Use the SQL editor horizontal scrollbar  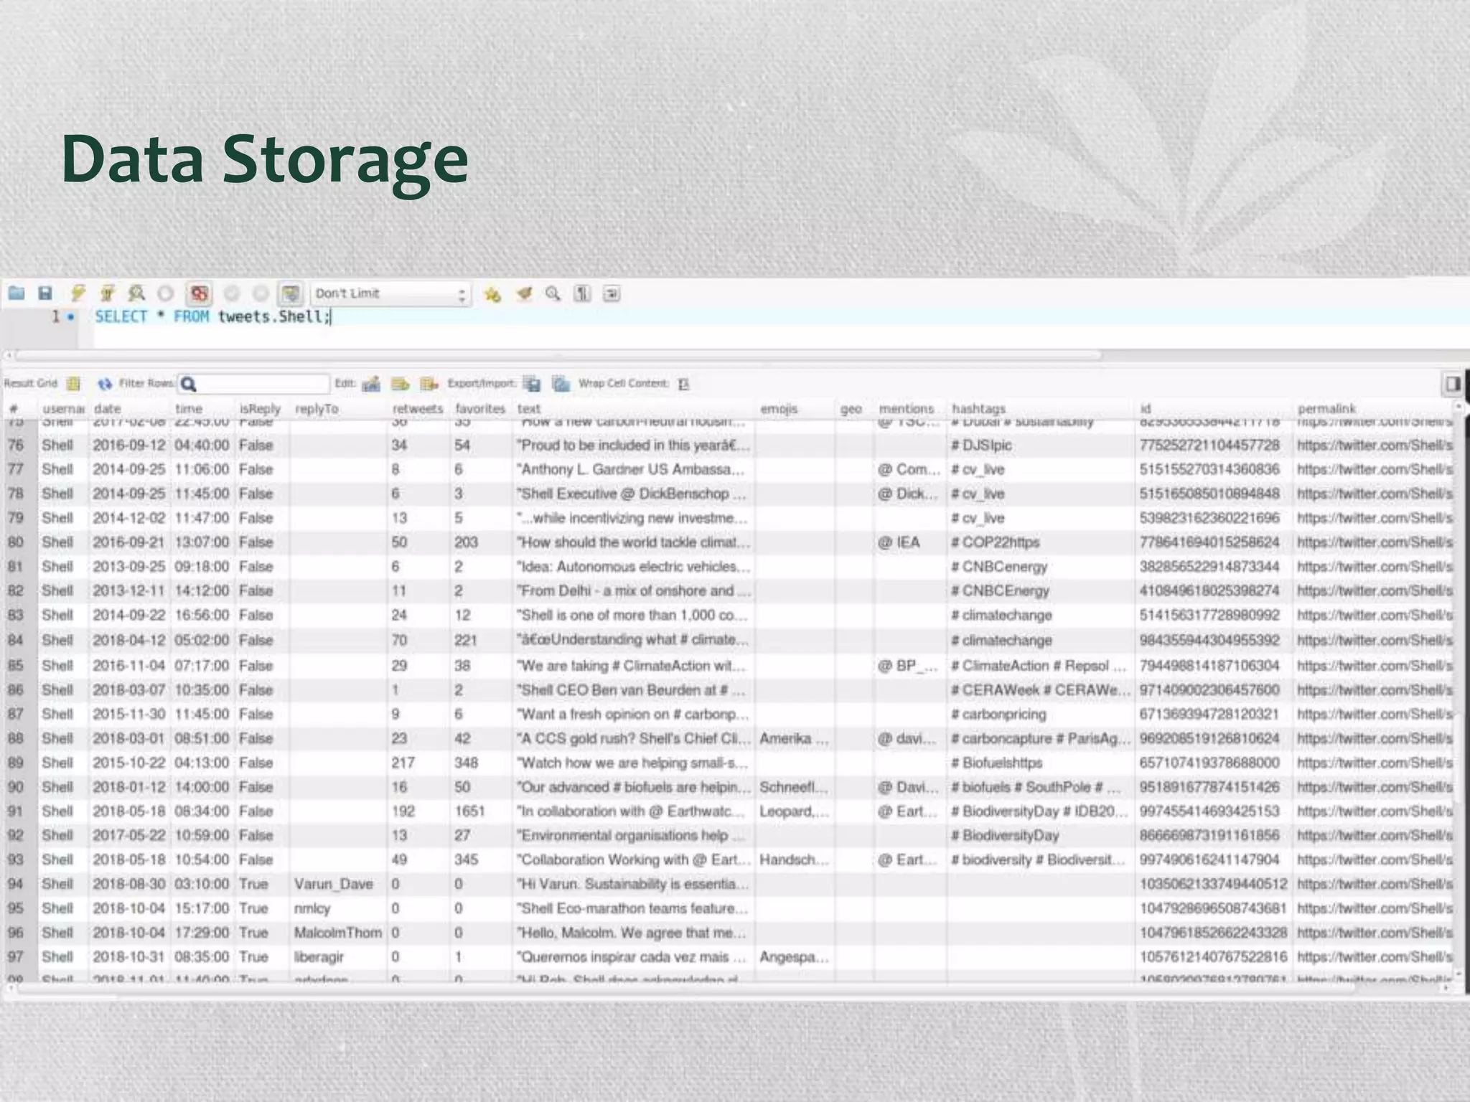pyautogui.click(x=558, y=355)
